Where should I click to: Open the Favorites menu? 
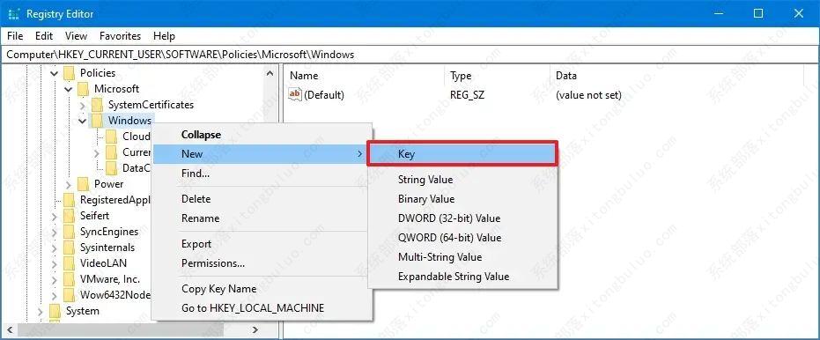(121, 36)
